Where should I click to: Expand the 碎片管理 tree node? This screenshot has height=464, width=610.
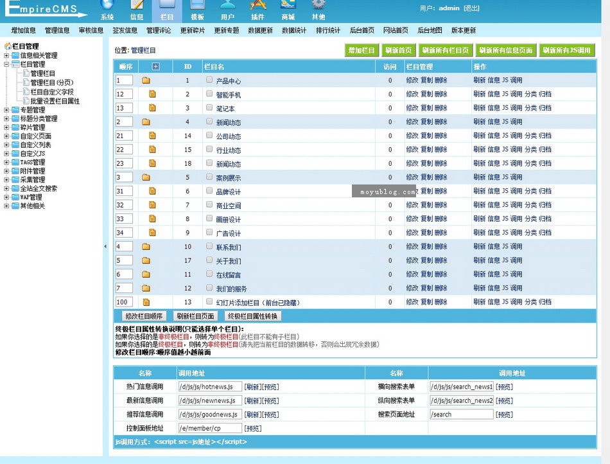click(6, 127)
